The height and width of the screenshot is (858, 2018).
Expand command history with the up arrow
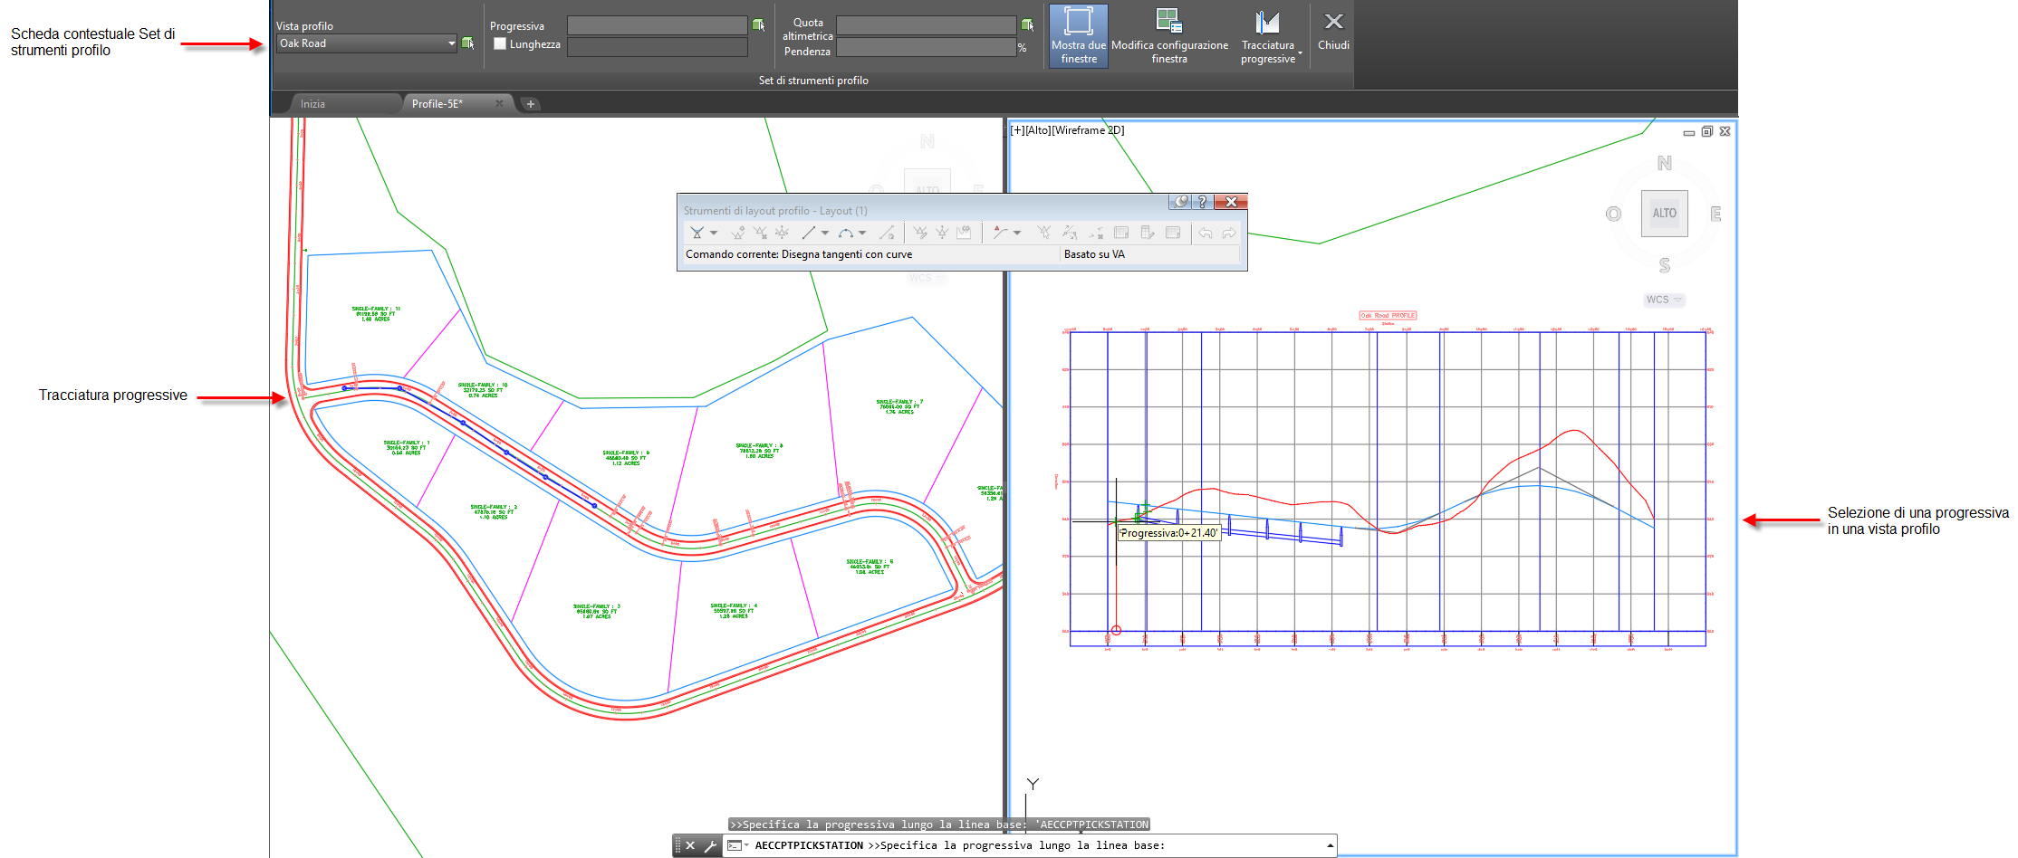tap(1330, 845)
